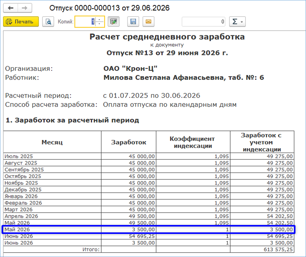Save the report with the floppy disk icon
Screen dimensions: 306x257
(x=133, y=22)
